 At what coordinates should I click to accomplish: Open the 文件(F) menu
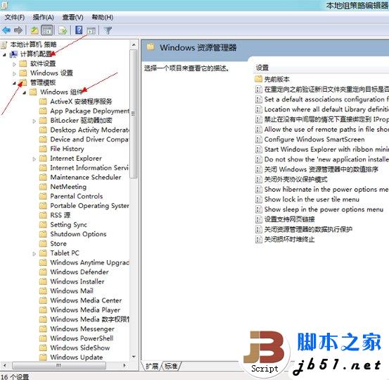pyautogui.click(x=15, y=18)
